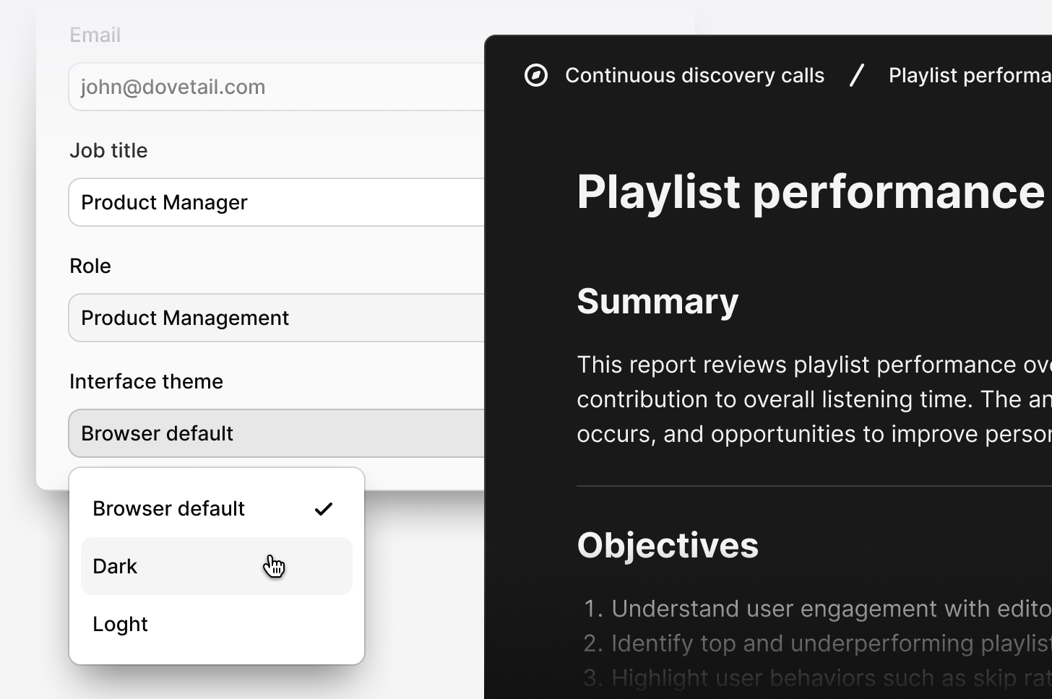Click the Objectives section heading
Viewport: 1052px width, 699px height.
click(x=667, y=546)
